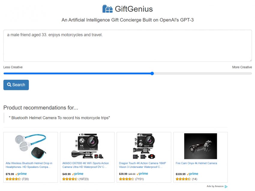Screen dimensions: 255x191
Task: Open the Fire Cam Onyx 4k Helmet Camera link
Action: point(196,163)
